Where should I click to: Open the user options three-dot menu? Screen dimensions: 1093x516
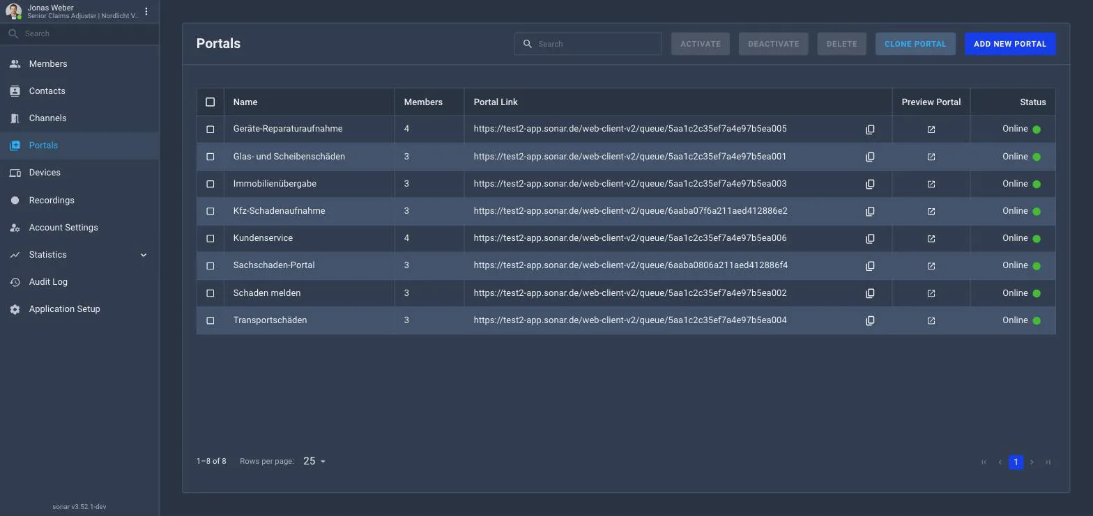coord(146,11)
